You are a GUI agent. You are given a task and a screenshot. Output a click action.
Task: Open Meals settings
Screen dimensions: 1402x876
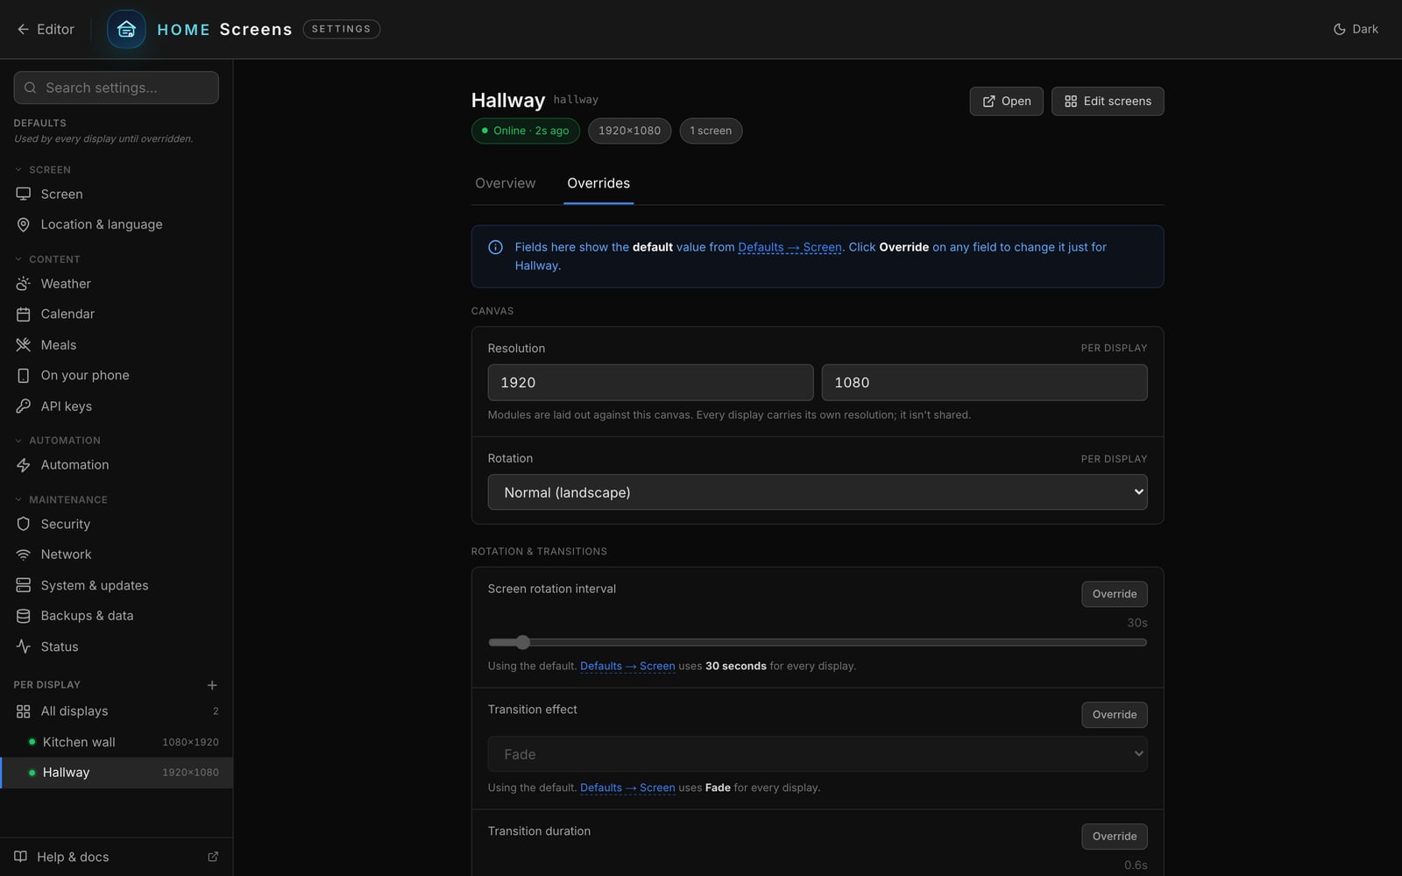coord(117,345)
